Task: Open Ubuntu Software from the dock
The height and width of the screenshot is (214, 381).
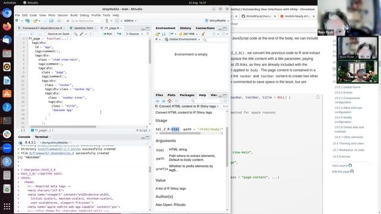Action: click(7, 93)
